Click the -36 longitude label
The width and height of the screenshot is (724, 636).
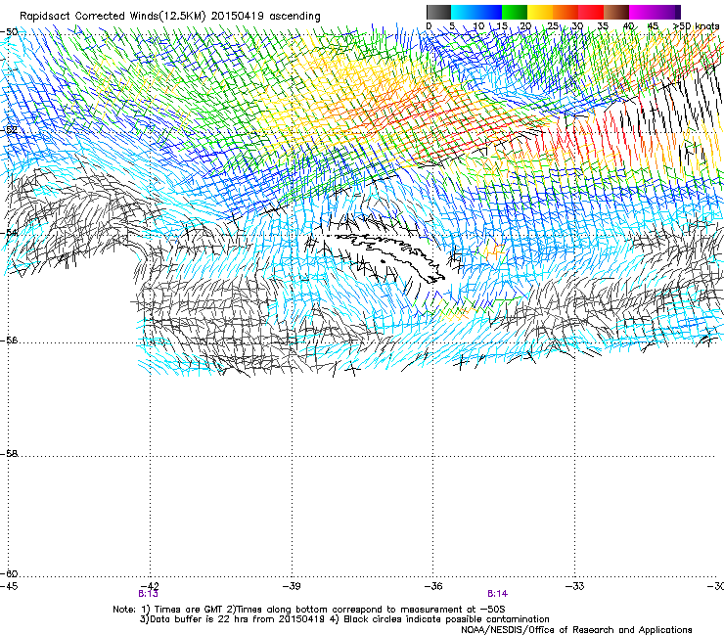(x=433, y=586)
